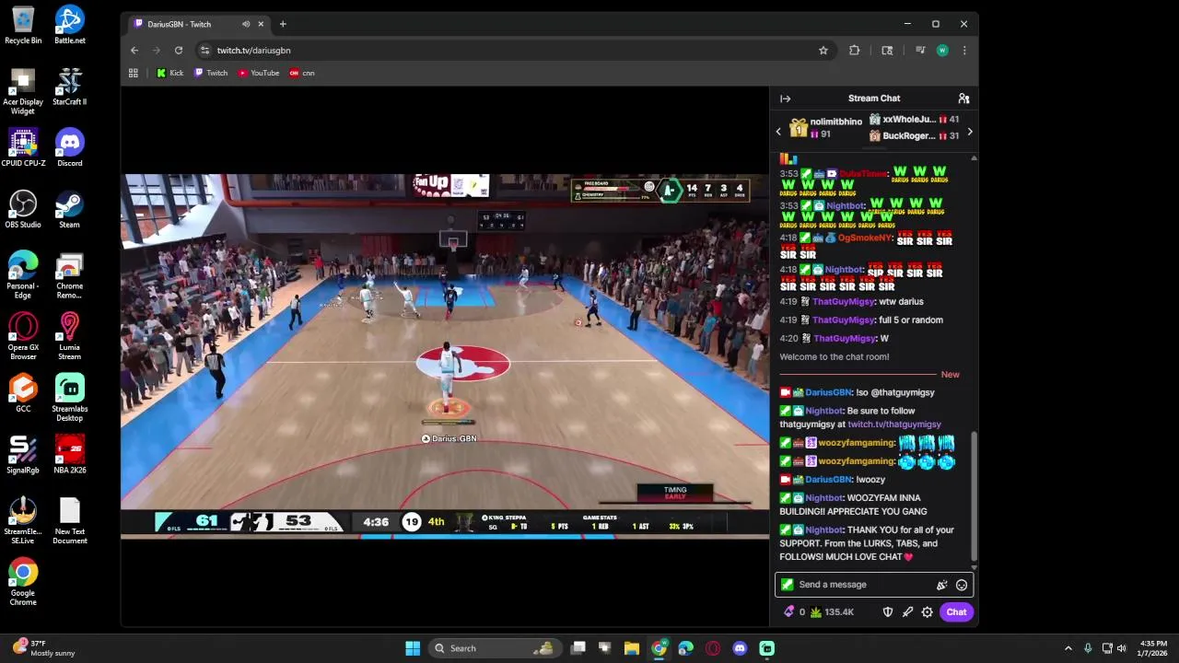Open Chrome profile avatar
Screen dimensions: 1179x663
[x=942, y=51]
